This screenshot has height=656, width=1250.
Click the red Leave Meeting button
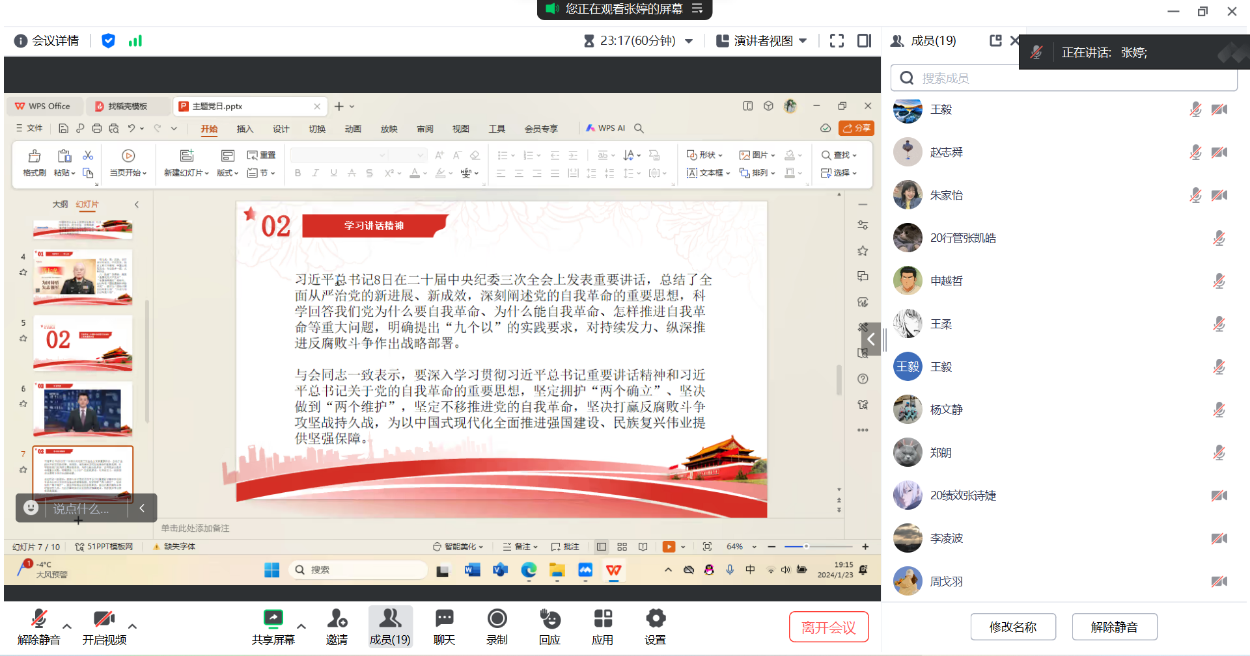(x=828, y=627)
